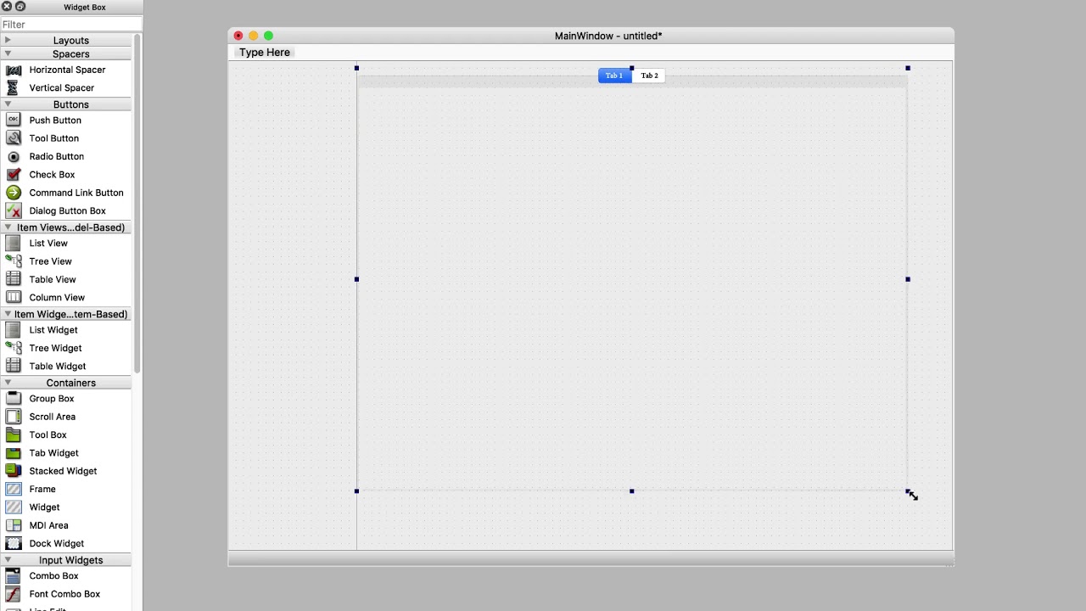Image resolution: width=1086 pixels, height=611 pixels.
Task: Select the Widget container label
Action: click(x=44, y=507)
